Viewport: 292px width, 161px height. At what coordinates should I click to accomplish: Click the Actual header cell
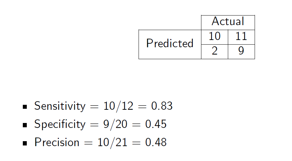coord(228,22)
